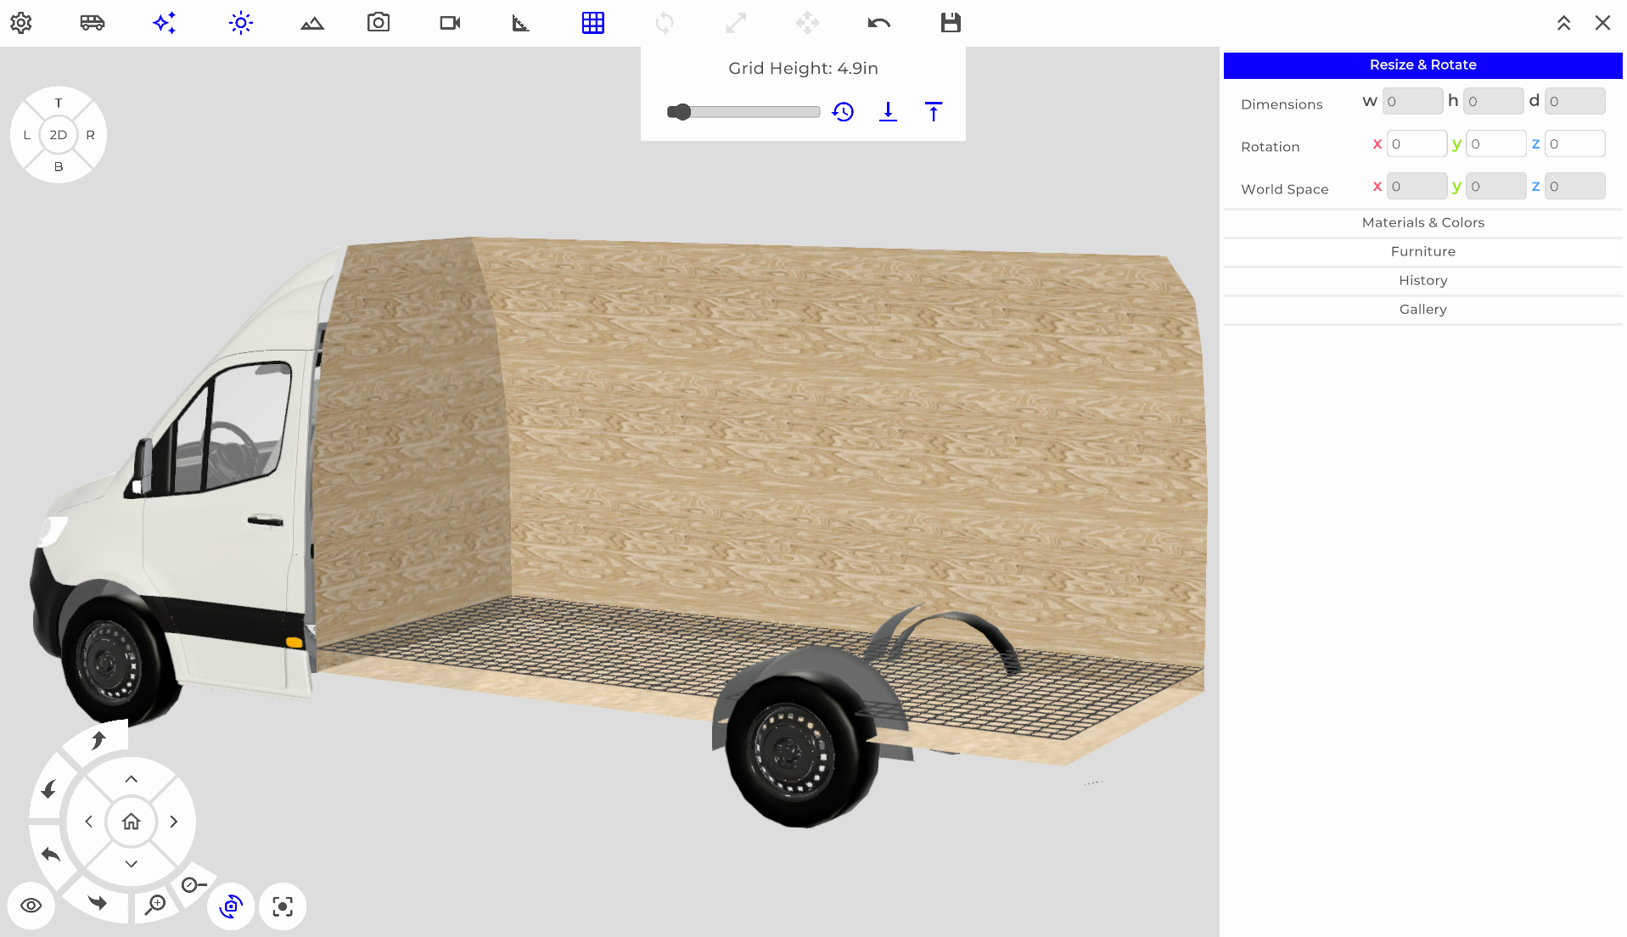Pan camera up with chevron
The image size is (1627, 937).
tap(132, 779)
